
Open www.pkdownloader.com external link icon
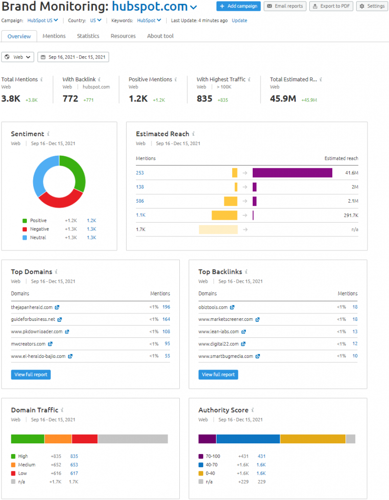(x=67, y=332)
